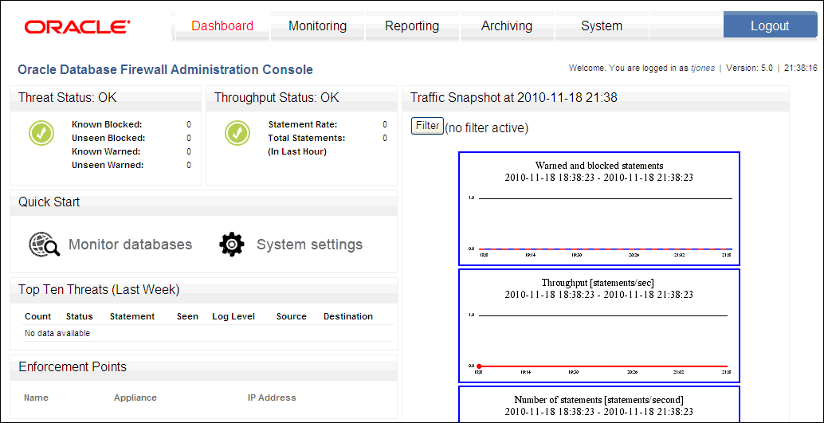Open the Number of statements chart
The width and height of the screenshot is (824, 423).
pyautogui.click(x=599, y=404)
